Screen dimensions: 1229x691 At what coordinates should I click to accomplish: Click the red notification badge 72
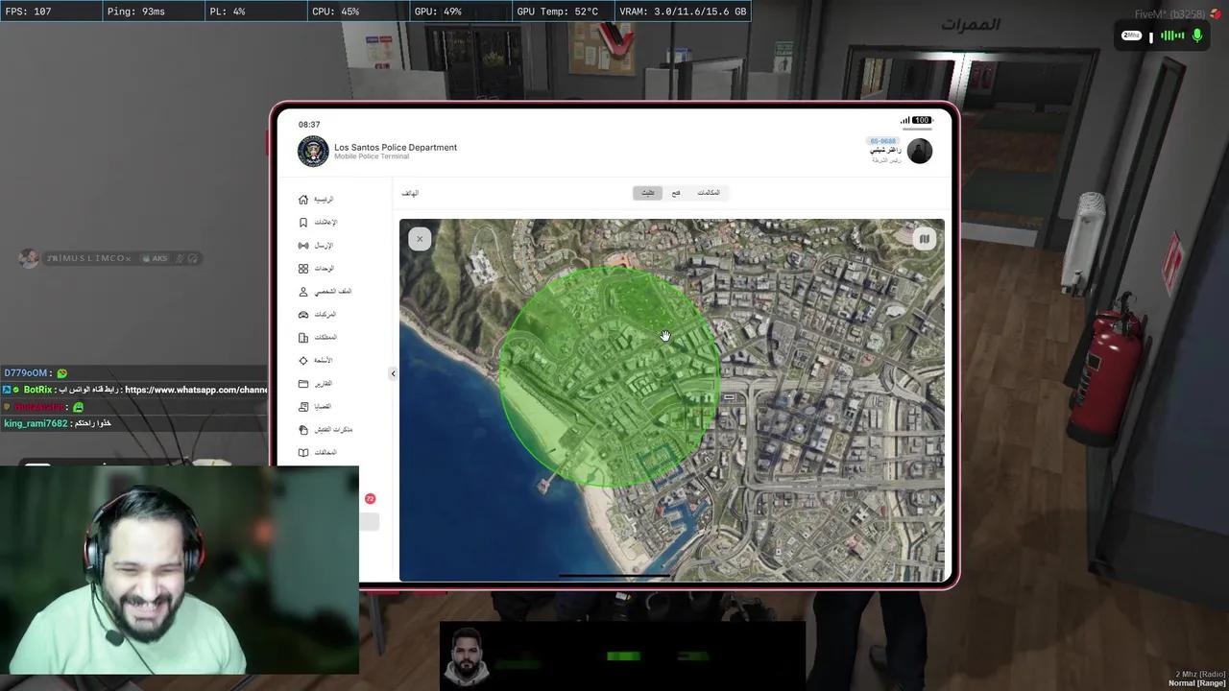coord(370,499)
